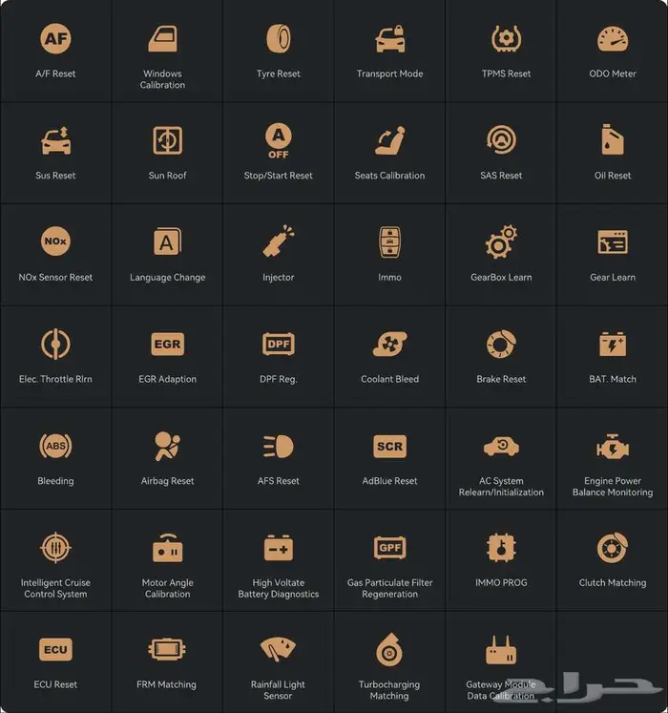Select the Brake Reset disc icon
Screen dimensions: 668x713
[501, 344]
